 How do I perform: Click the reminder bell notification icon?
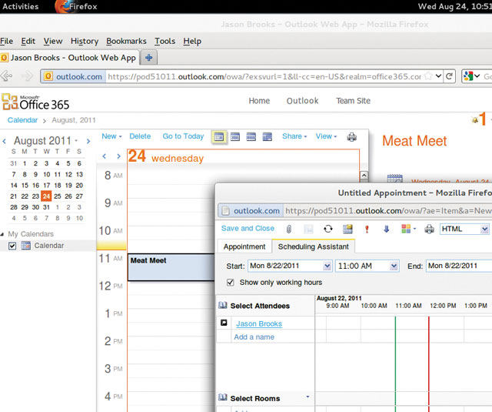pyautogui.click(x=475, y=119)
